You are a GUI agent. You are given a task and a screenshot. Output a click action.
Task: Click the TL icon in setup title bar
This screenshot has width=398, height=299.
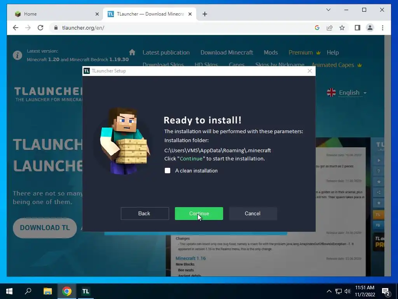[x=87, y=71]
